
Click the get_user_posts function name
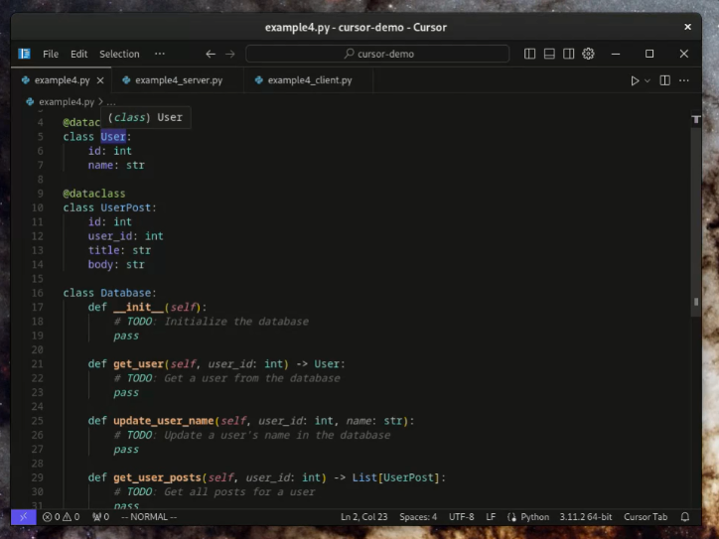[157, 477]
